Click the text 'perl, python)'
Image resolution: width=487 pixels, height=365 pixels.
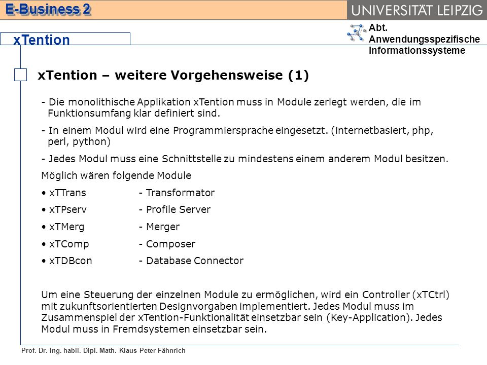click(x=79, y=141)
